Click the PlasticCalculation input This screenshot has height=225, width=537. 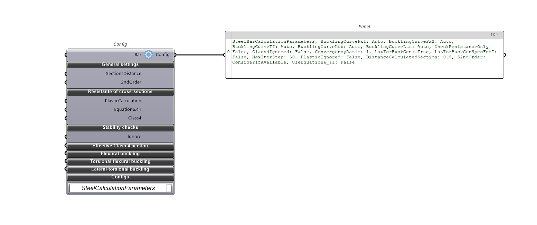(x=123, y=101)
